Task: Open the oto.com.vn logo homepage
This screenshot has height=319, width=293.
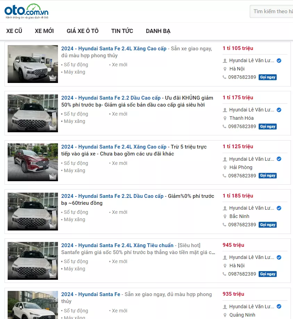Action: click(x=26, y=11)
